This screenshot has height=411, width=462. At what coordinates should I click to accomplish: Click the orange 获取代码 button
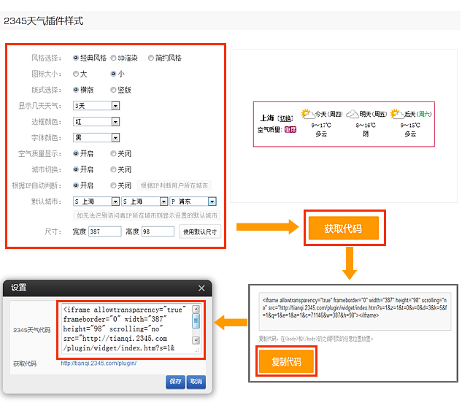[x=343, y=228]
